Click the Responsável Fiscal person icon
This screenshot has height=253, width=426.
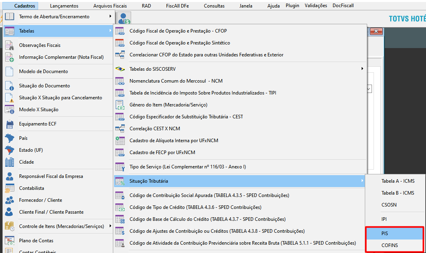coord(10,176)
